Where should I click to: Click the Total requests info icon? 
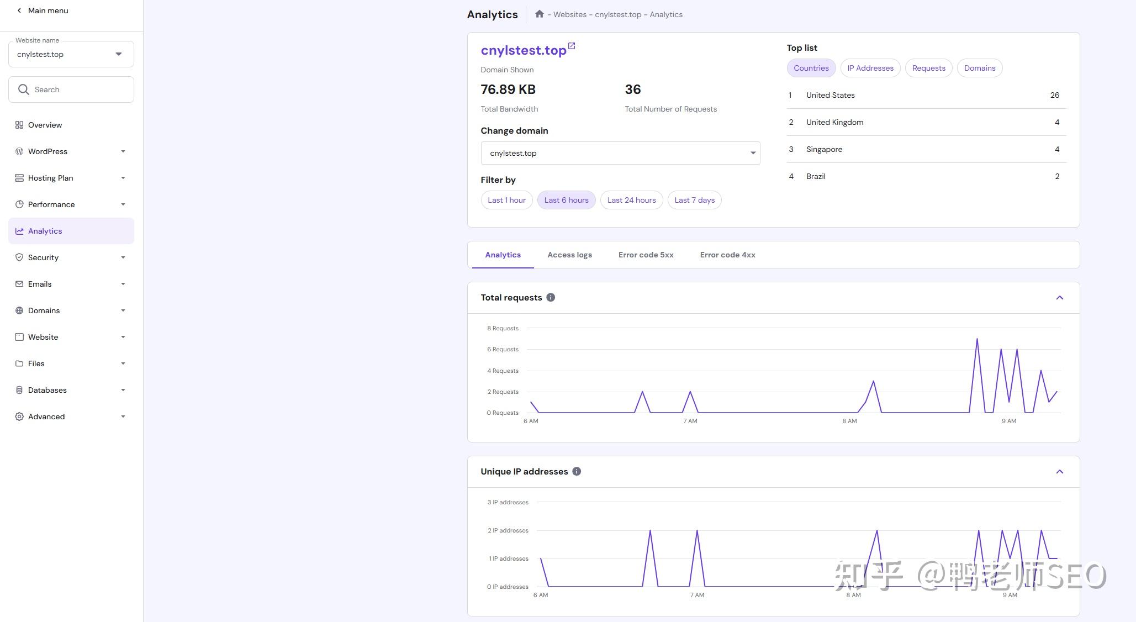pyautogui.click(x=551, y=297)
